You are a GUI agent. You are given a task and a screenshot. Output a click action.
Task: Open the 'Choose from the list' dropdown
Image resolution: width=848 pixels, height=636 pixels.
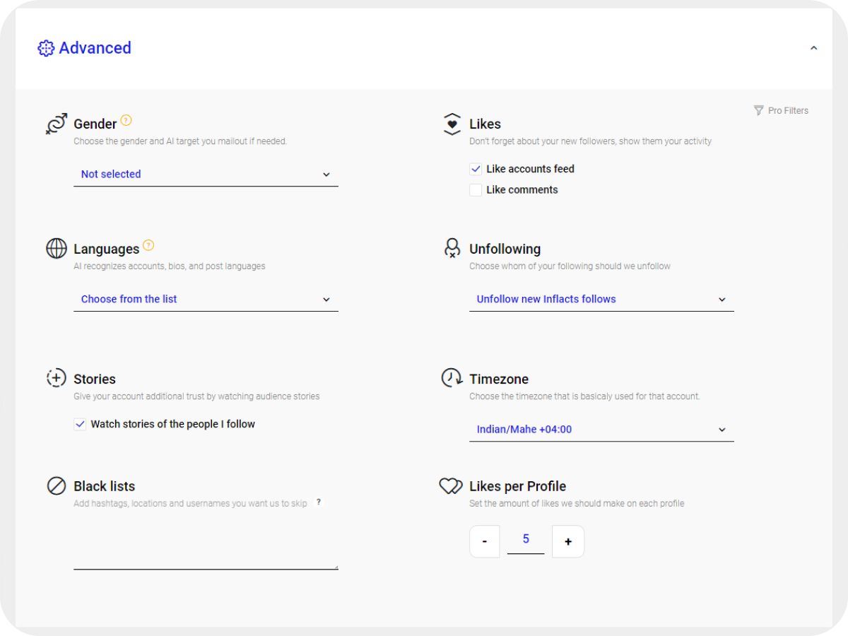tap(206, 299)
